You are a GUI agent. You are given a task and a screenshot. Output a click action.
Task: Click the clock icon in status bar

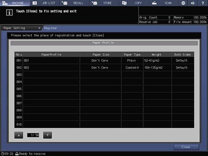coord(2,154)
